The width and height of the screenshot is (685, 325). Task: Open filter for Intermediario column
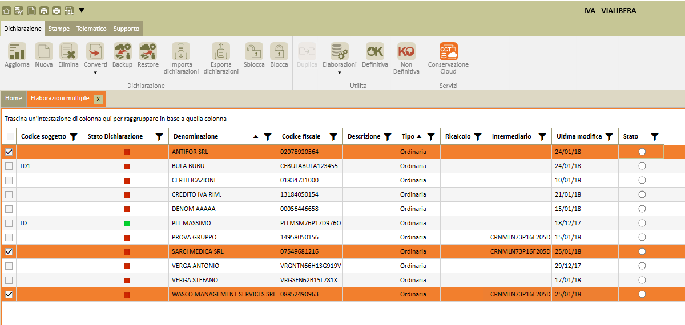(x=542, y=136)
